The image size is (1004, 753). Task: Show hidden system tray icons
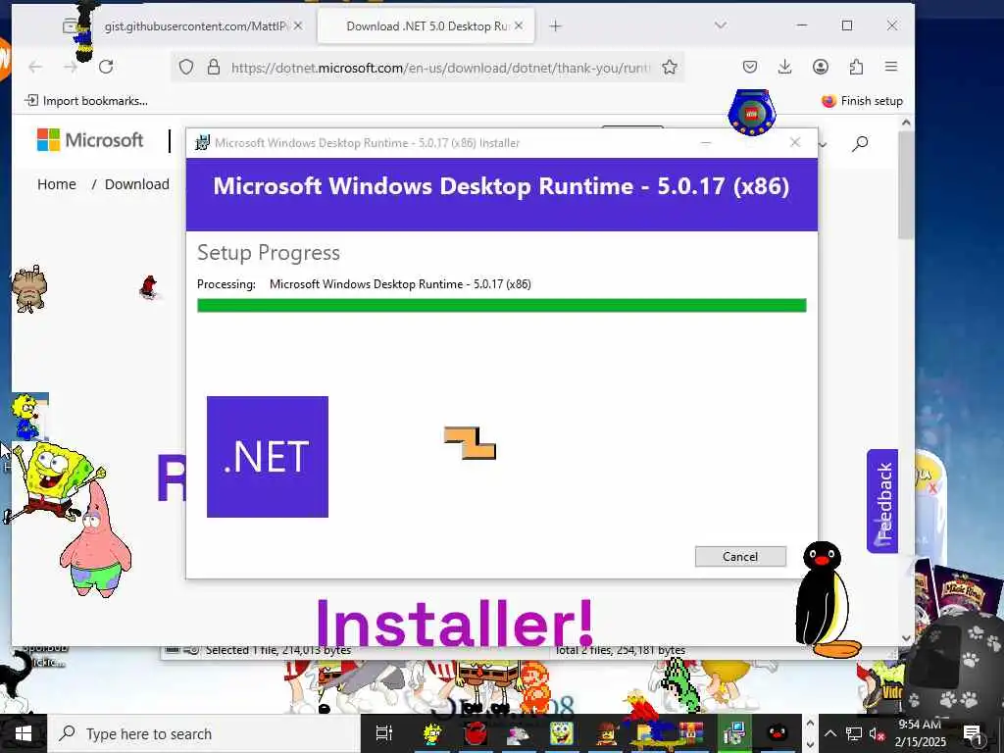click(829, 733)
